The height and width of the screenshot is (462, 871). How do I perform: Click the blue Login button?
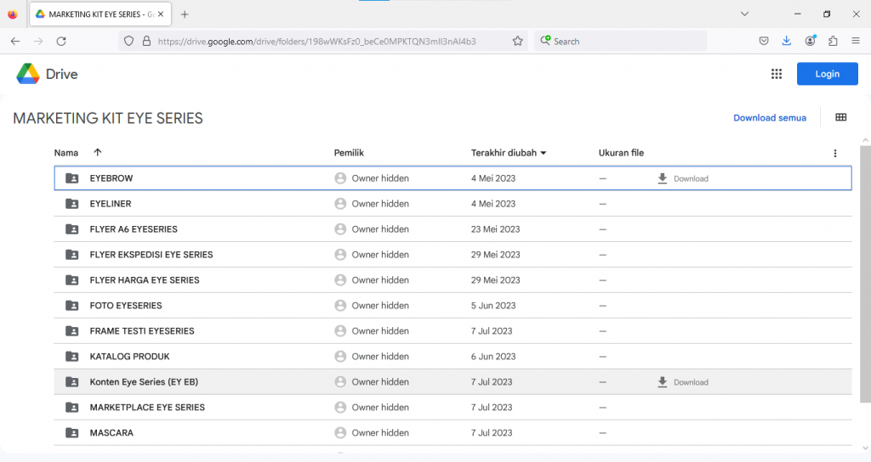pyautogui.click(x=827, y=74)
